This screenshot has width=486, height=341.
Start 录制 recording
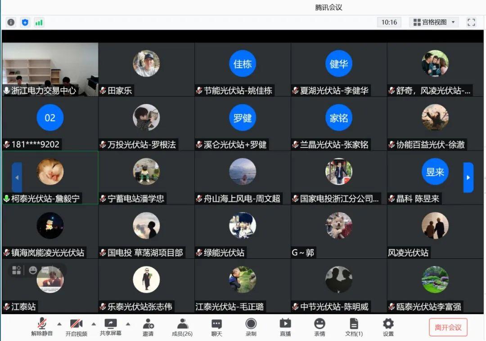point(251,327)
